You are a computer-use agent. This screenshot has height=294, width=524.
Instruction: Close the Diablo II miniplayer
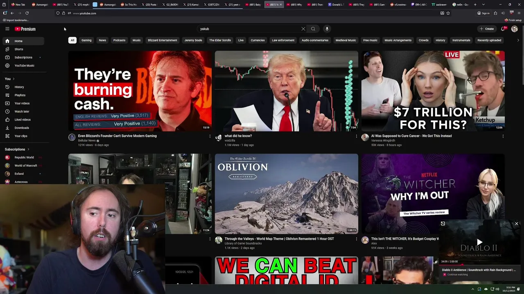(517, 223)
